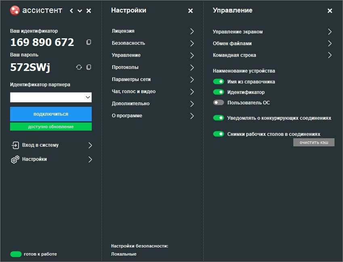Open the Идентификатор партнера dropdown arrow

88,97
